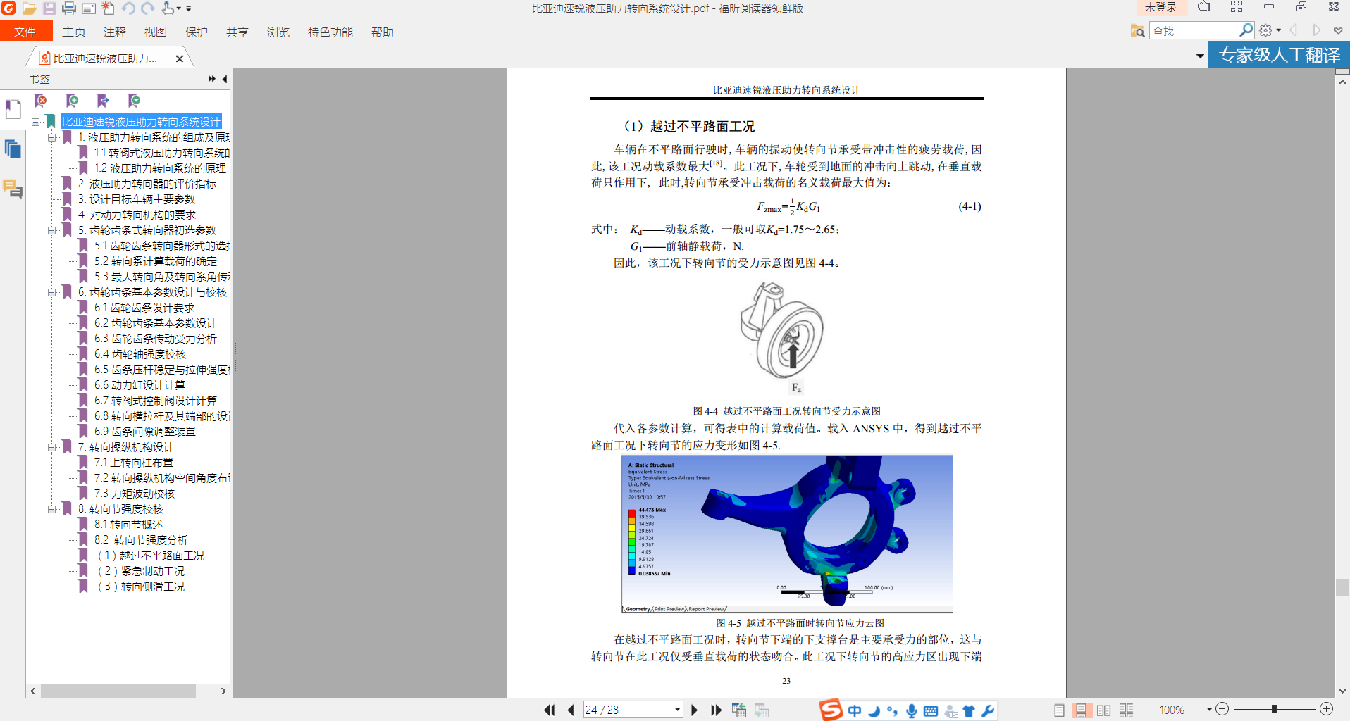Click the bookmarks panel horizontal scrollbar
The width and height of the screenshot is (1350, 721).
[118, 691]
